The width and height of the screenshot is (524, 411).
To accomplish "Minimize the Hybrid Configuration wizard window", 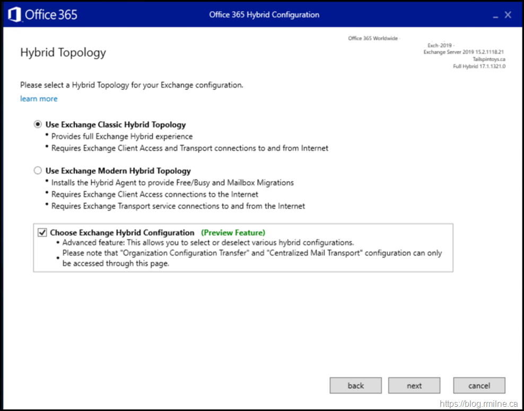I will click(495, 15).
